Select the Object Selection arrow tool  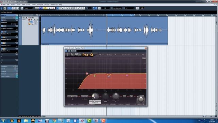coord(58,8)
